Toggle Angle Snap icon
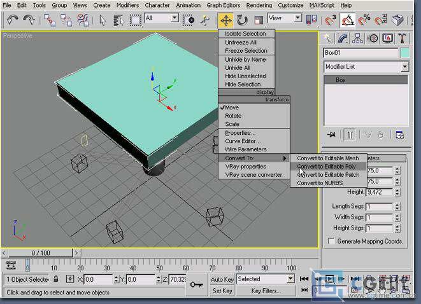This screenshot has height=304, width=421. (x=347, y=20)
